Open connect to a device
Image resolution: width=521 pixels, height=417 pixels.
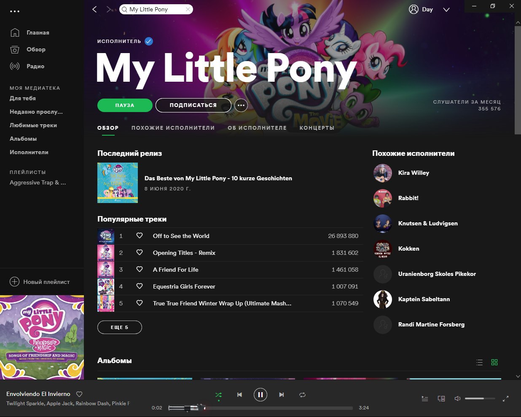(441, 398)
